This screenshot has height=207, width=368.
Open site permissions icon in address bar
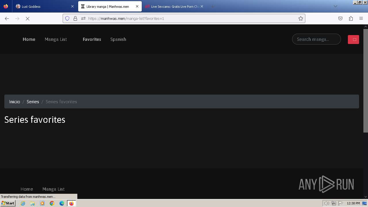[x=83, y=18]
